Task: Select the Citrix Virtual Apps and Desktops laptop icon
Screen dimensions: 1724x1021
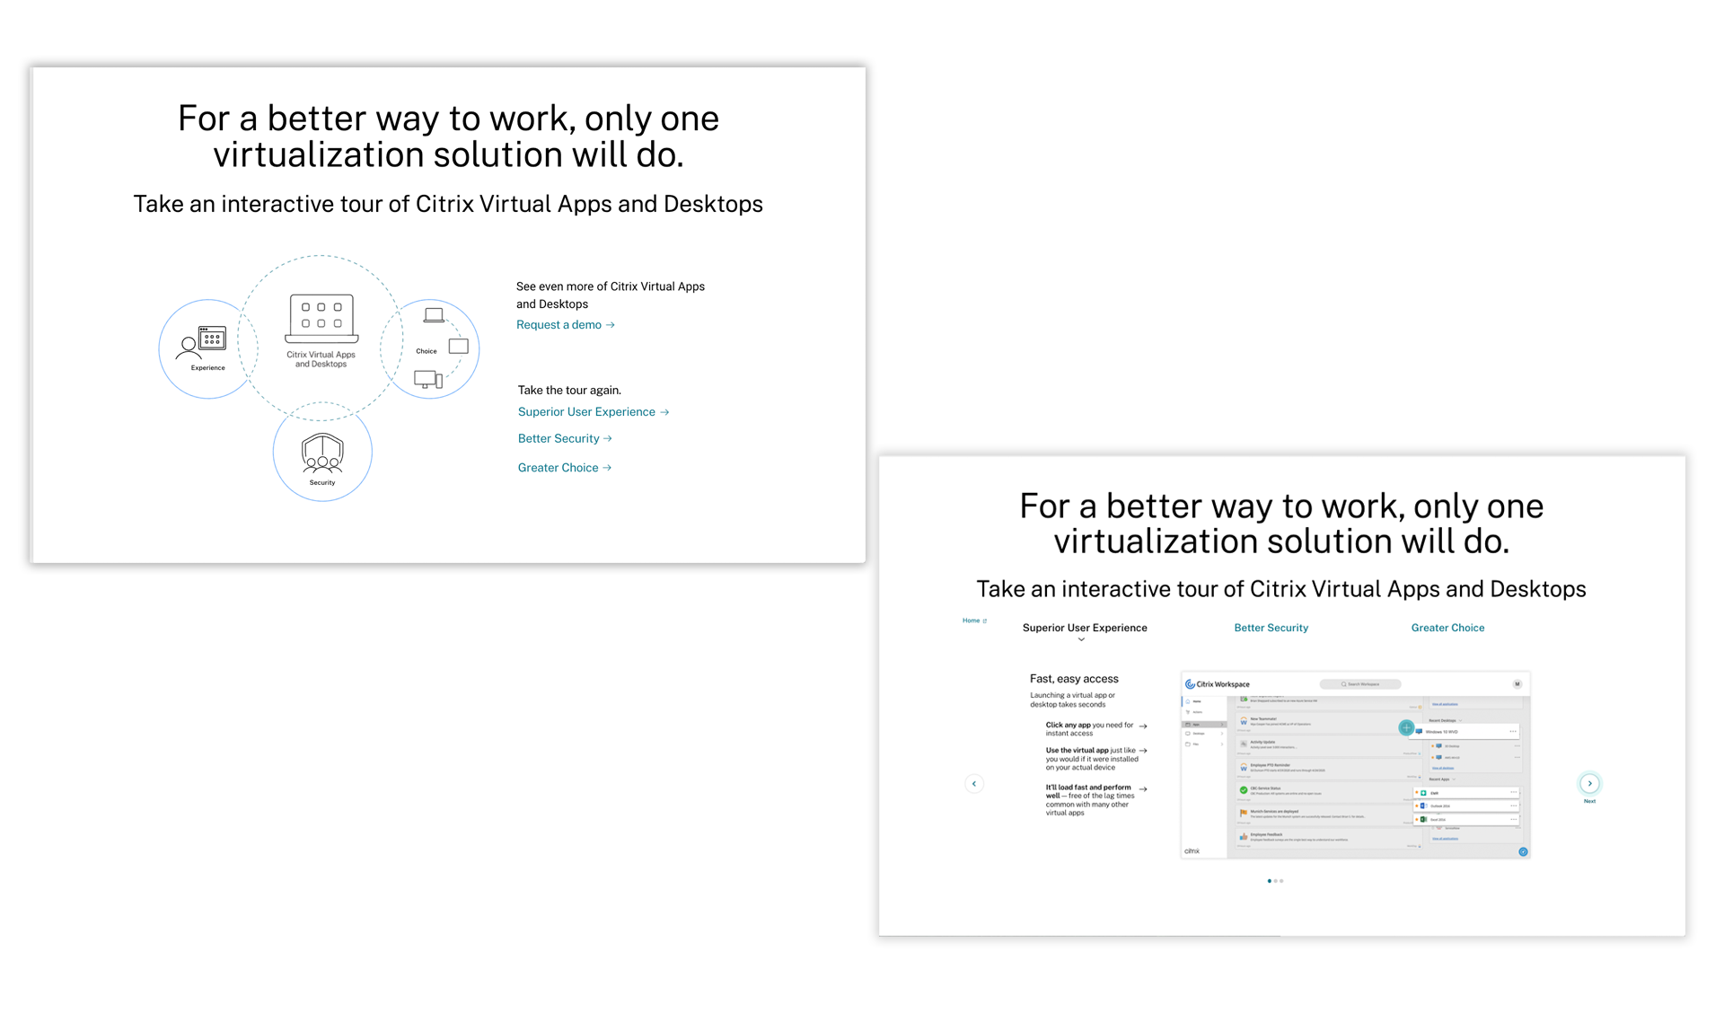Action: 321,319
